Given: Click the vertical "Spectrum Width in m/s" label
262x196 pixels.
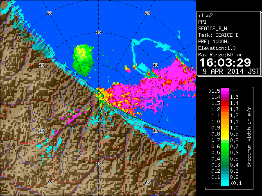Looking at the screenshot, I should pyautogui.click(x=249, y=137).
